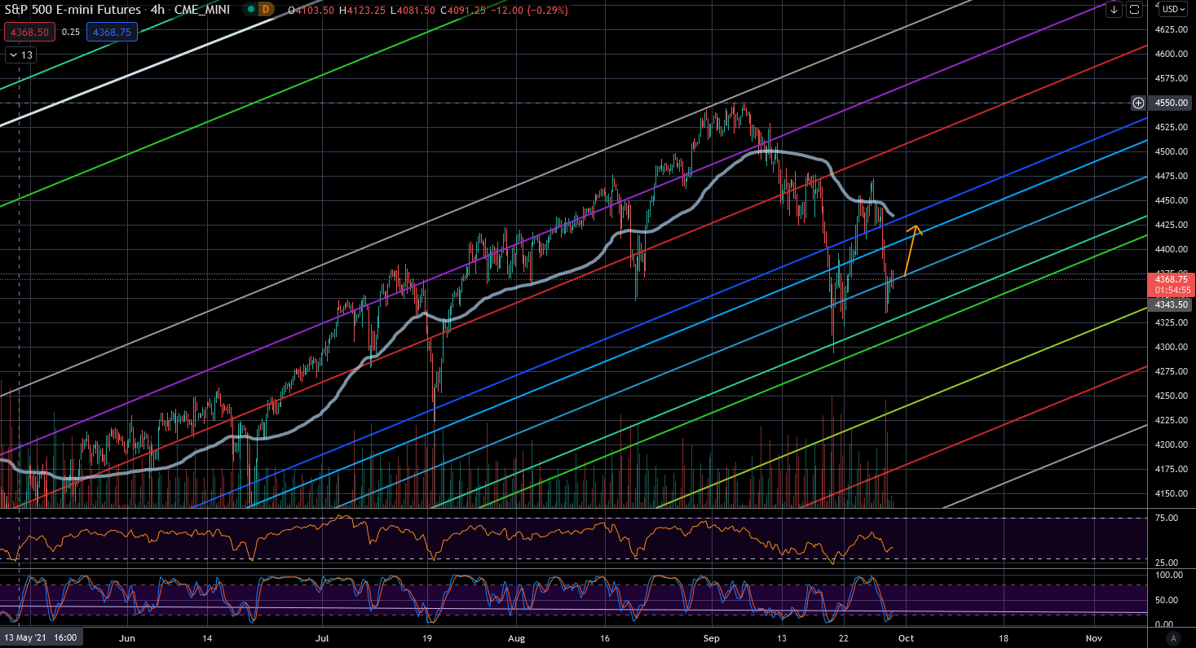Click the blue Buy button showing 4368.75
The width and height of the screenshot is (1196, 648).
point(112,32)
